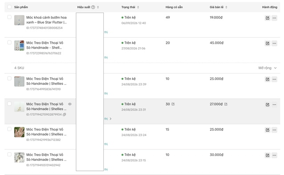Tick checkbox for the 30.000đ product
This screenshot has height=175, width=284.
[x=9, y=154]
